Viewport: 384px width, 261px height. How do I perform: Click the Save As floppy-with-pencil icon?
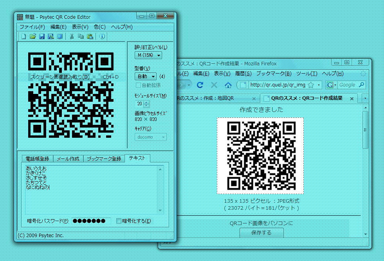[x=51, y=36]
